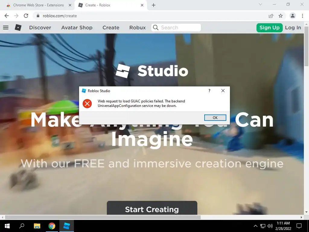
Task: Open the Windows Start menu
Action: coord(7,226)
